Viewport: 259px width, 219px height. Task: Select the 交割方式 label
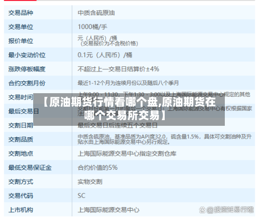tap(21, 182)
